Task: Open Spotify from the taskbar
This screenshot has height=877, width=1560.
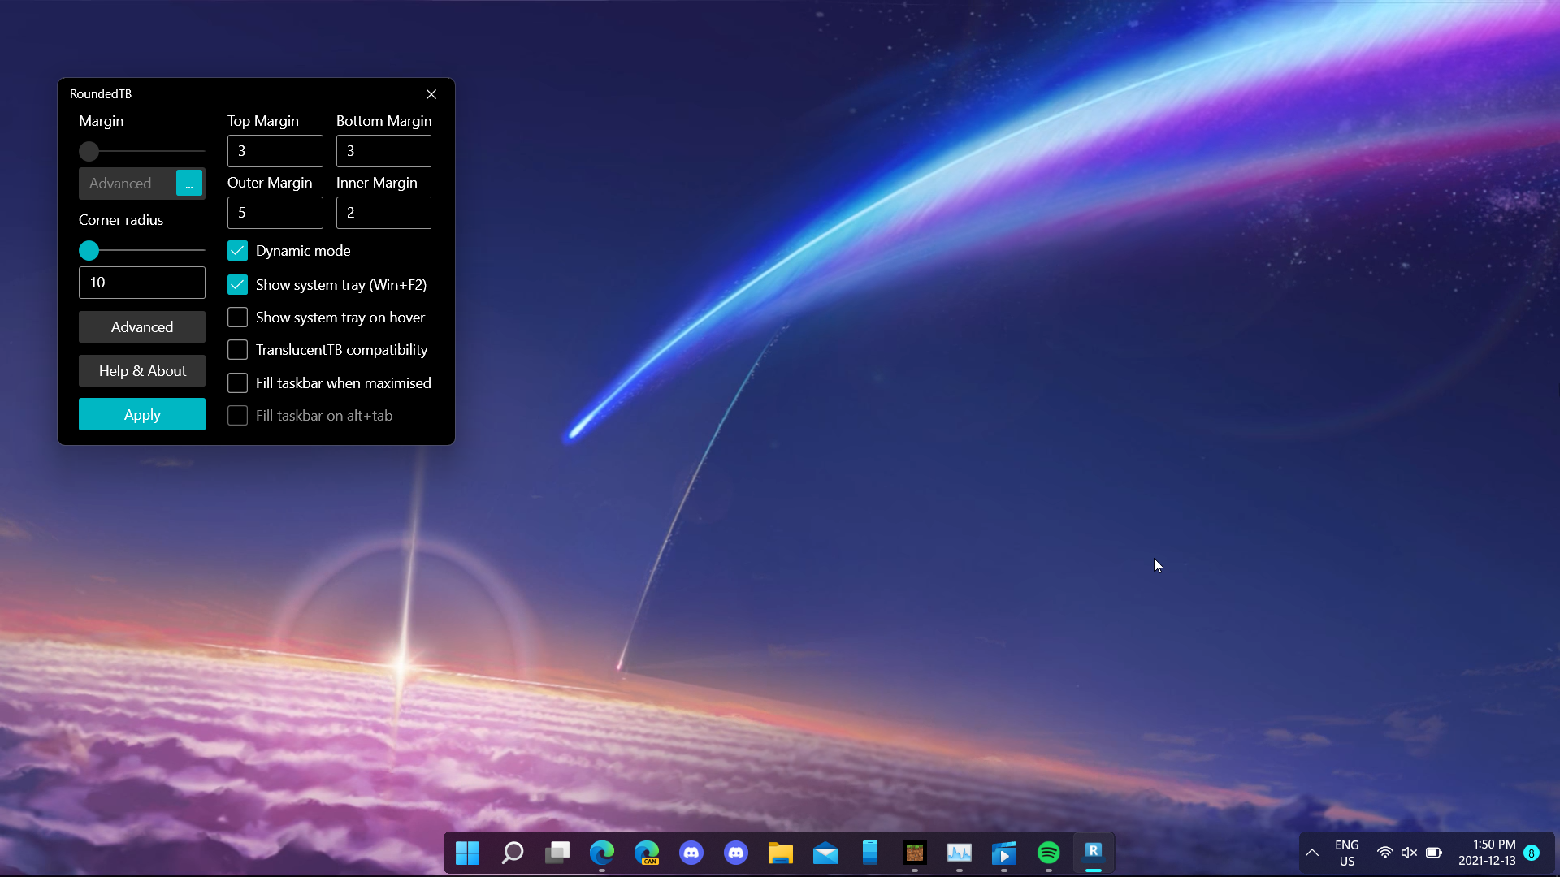Action: 1048,853
